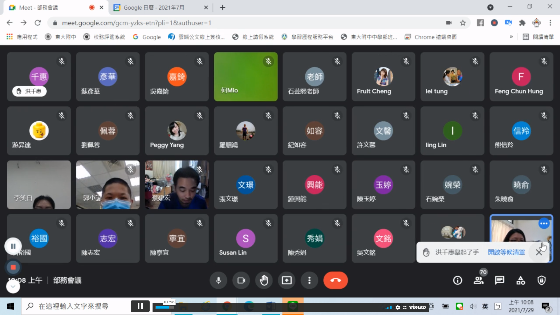Viewport: 560px width, 315px height.
Task: Open the chat panel icon
Action: (499, 280)
